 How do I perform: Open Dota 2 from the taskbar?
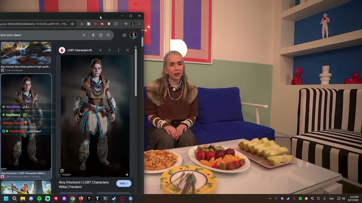tap(122, 198)
